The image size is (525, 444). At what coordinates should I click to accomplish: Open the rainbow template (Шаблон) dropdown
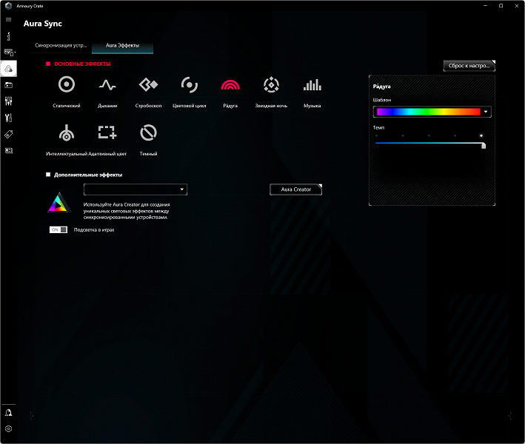pos(486,112)
